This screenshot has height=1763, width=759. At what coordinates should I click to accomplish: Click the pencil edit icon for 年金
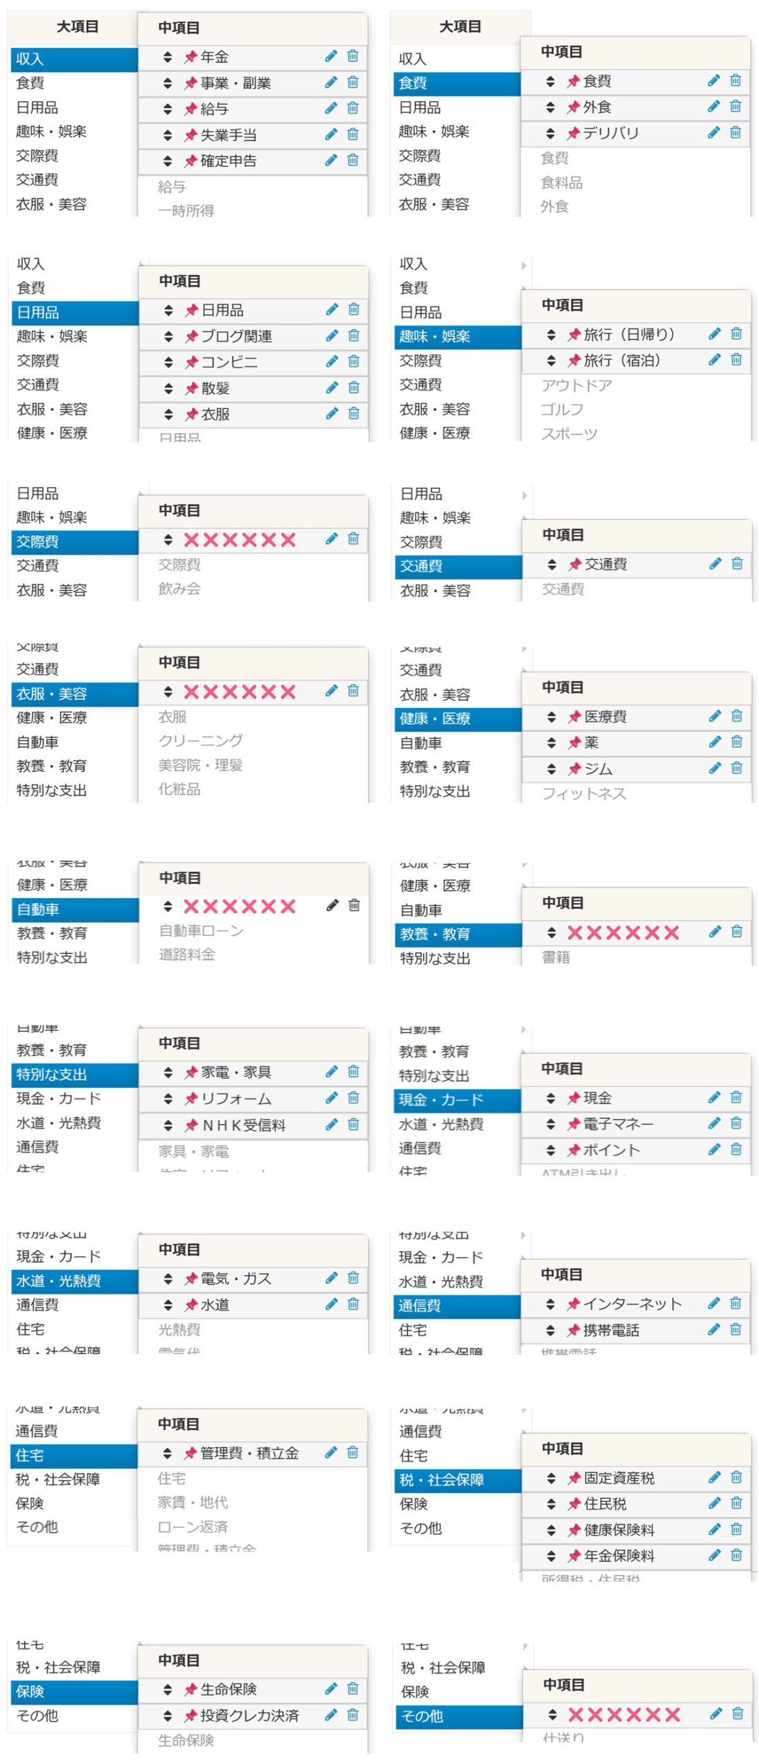click(331, 56)
